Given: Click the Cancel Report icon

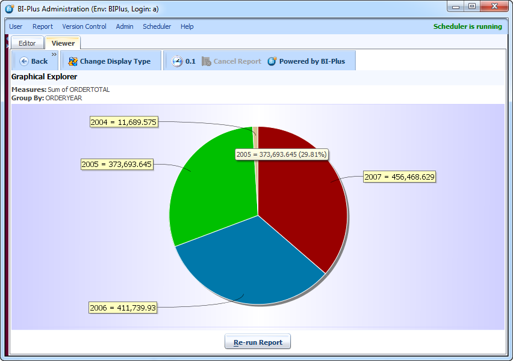Looking at the screenshot, I should [x=207, y=61].
